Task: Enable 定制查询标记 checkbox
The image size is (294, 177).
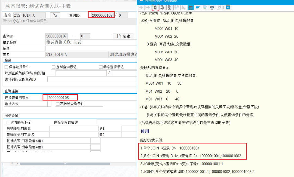Action: click(53, 67)
